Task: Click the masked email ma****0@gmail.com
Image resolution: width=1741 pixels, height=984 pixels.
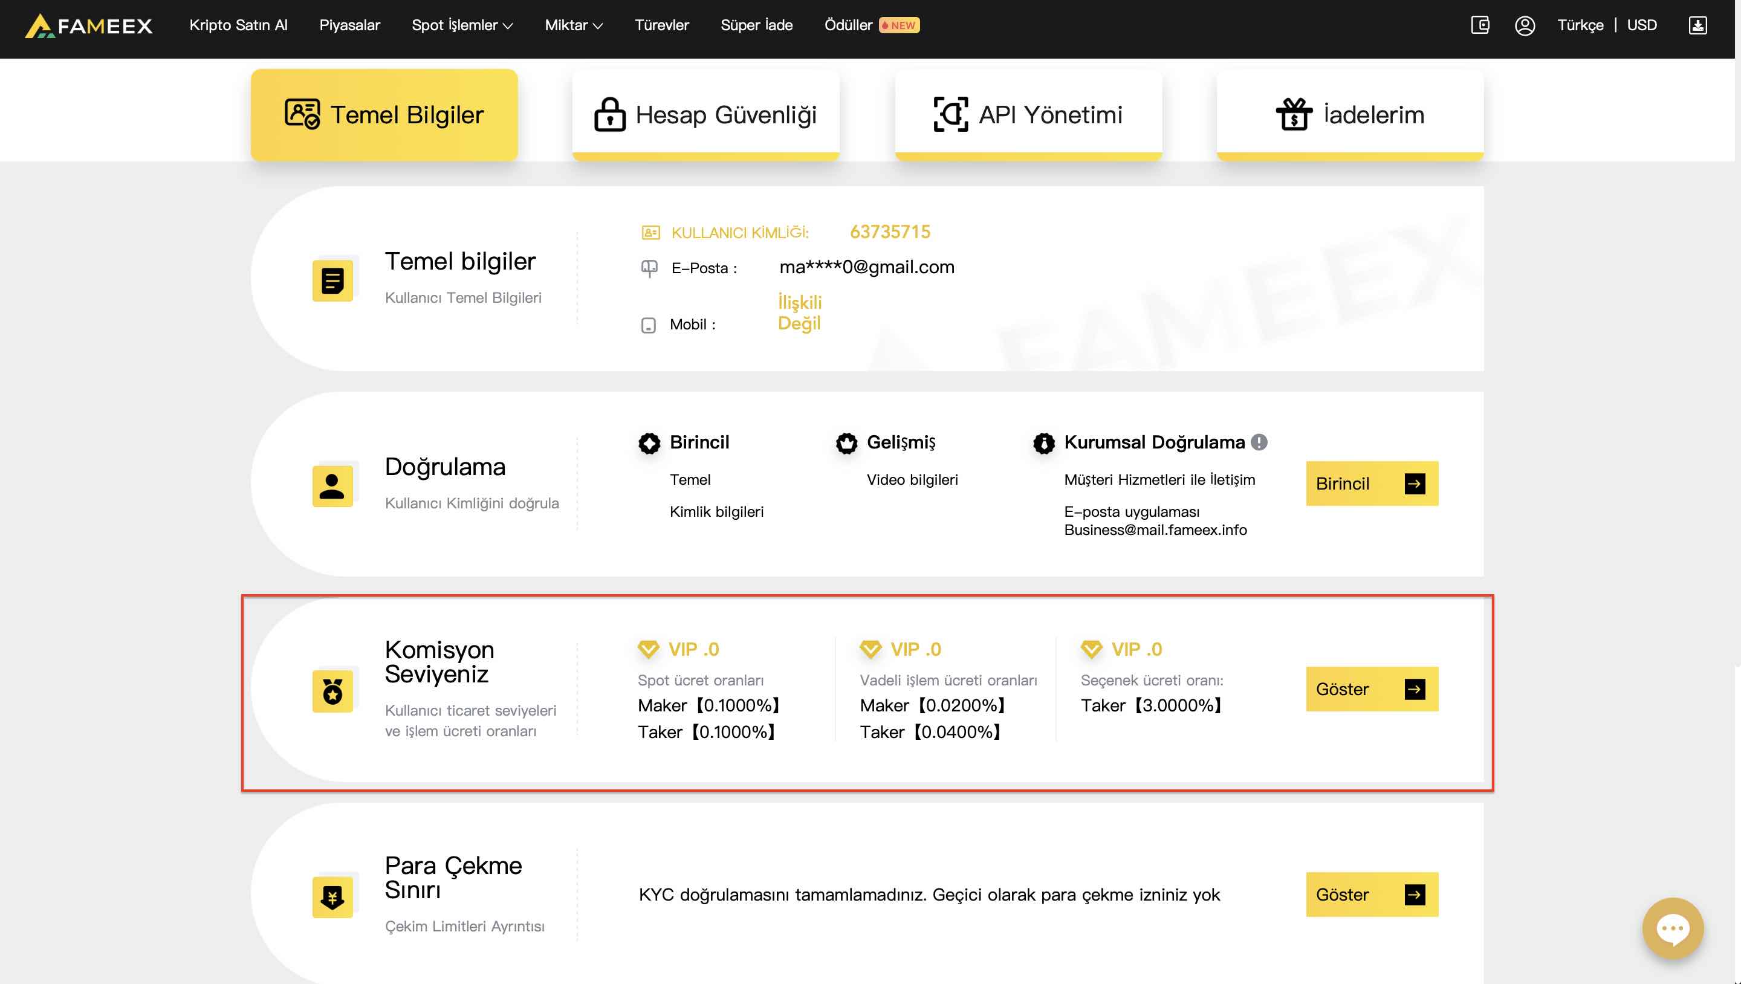Action: tap(866, 267)
